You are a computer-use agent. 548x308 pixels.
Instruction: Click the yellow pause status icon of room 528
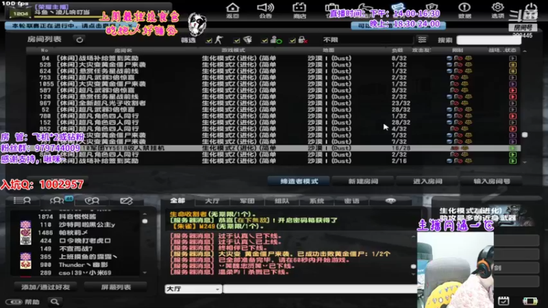click(512, 64)
